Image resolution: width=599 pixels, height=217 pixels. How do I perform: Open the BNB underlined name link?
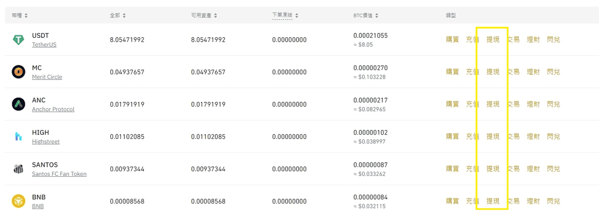coord(37,207)
